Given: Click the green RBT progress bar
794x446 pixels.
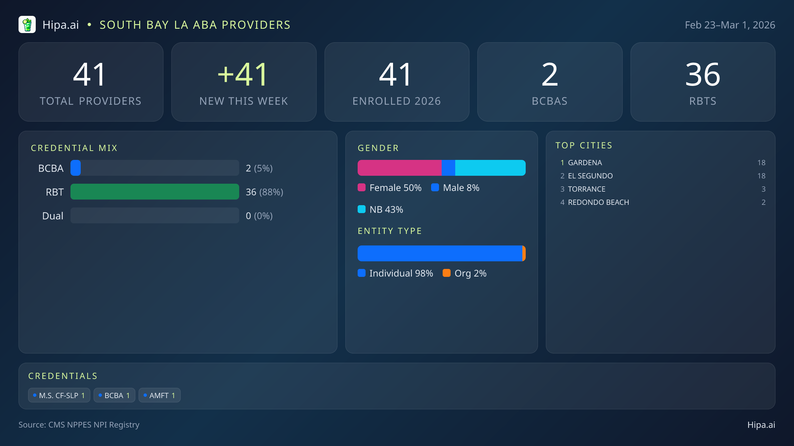Looking at the screenshot, I should click(x=154, y=192).
